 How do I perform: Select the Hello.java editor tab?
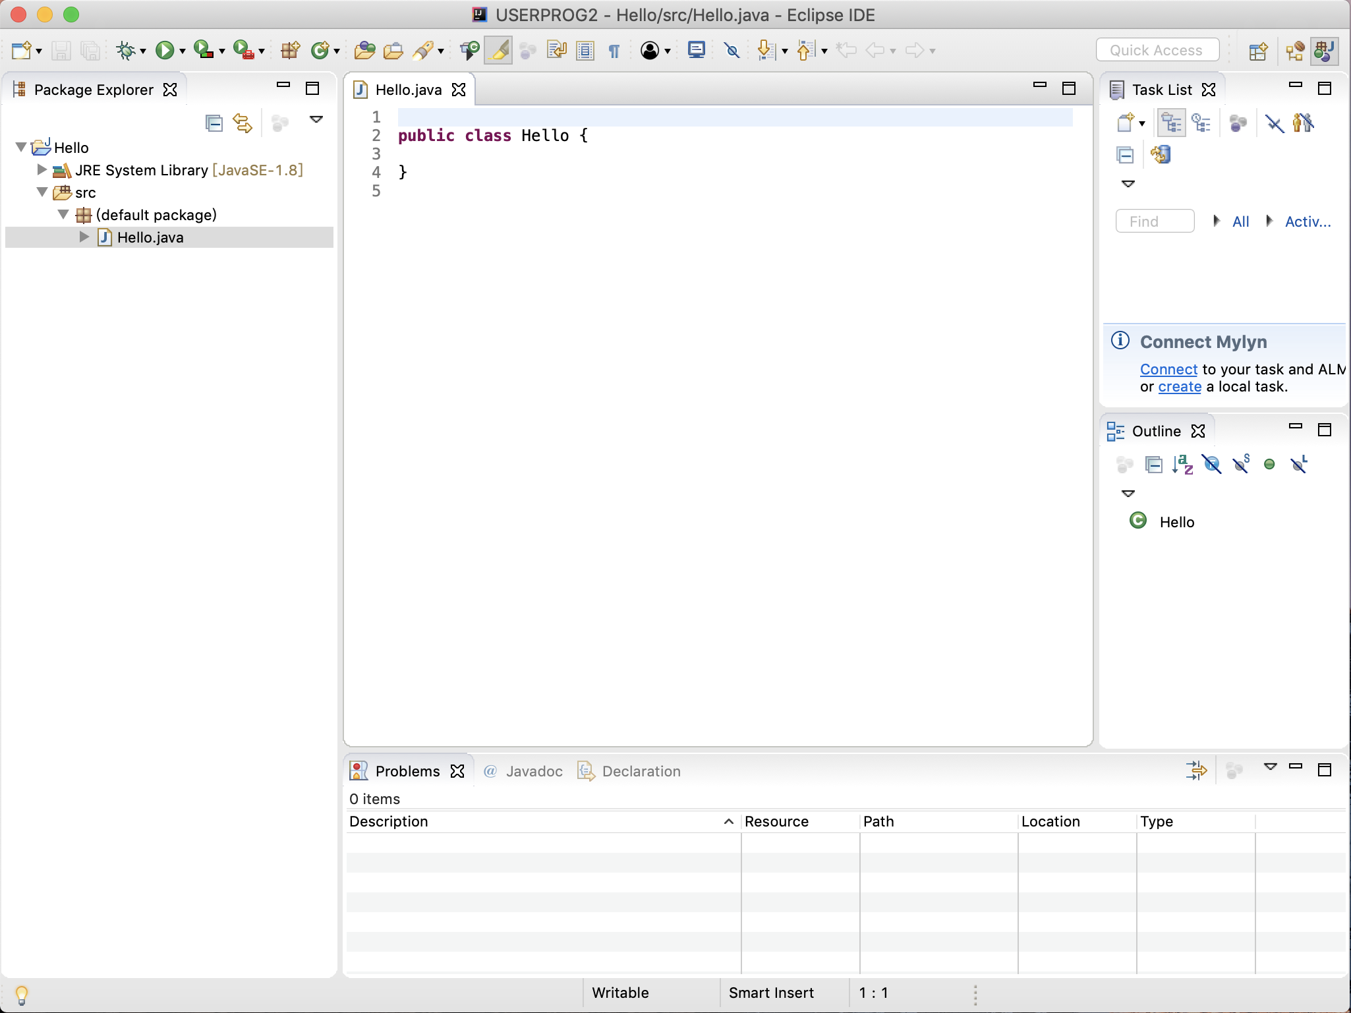pyautogui.click(x=409, y=90)
